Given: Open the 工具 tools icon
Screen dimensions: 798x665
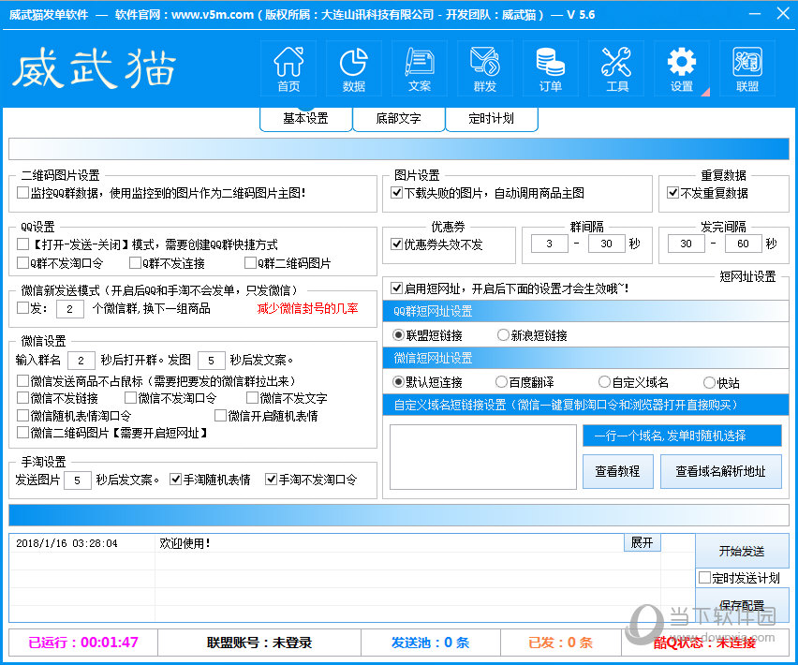Looking at the screenshot, I should pos(616,68).
